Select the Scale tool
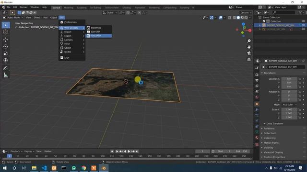 [x=6, y=54]
